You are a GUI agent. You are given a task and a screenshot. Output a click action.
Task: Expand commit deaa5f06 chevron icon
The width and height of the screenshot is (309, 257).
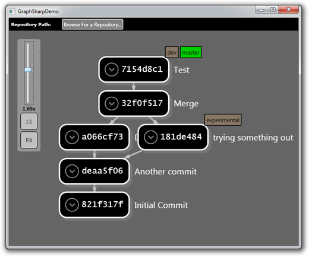click(72, 171)
